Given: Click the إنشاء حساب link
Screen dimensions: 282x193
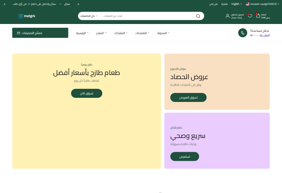Looking at the screenshot, I should pos(237,18).
